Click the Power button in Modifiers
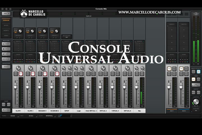Viewport: 202px width, 135px height. click(x=6, y=44)
